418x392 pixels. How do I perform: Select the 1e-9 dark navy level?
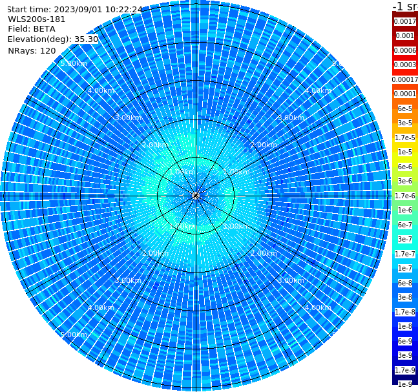[405, 384]
